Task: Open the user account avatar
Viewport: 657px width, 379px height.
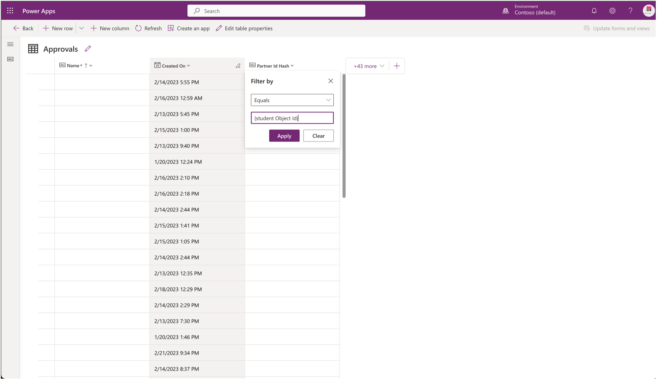Action: pos(648,11)
